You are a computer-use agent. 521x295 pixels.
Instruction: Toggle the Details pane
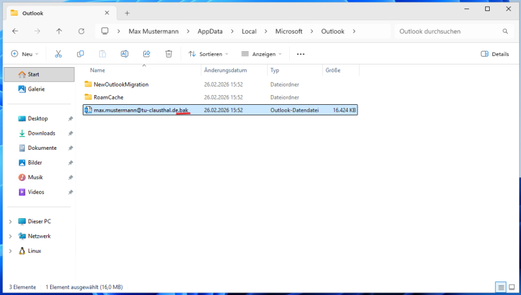tap(495, 54)
